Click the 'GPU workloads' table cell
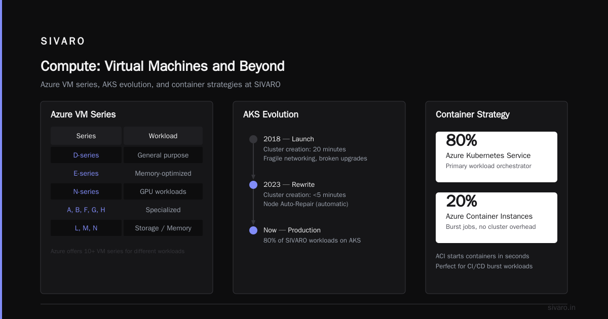Screen dimensions: 608x319 coord(163,191)
